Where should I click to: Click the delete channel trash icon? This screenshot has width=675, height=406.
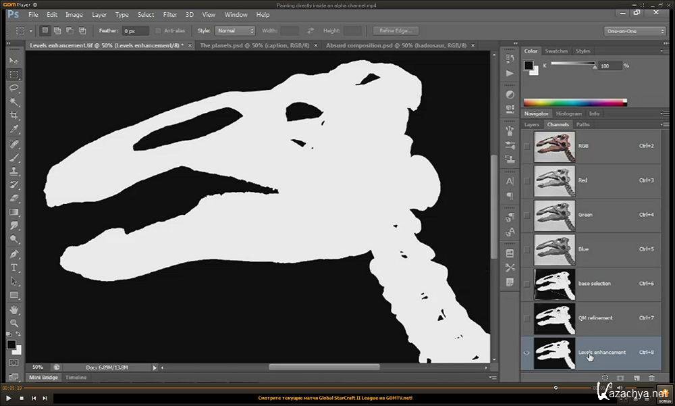click(651, 378)
